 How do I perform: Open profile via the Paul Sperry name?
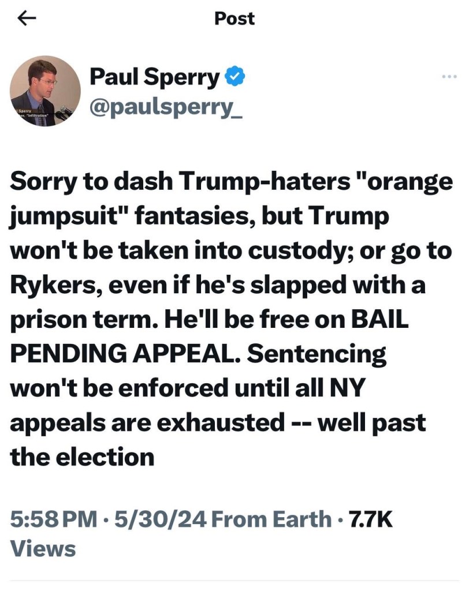[x=154, y=77]
